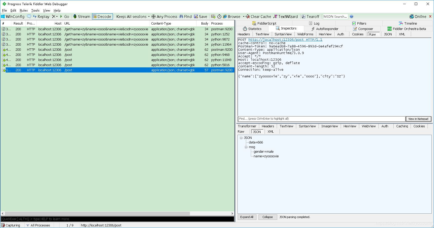Click the Collapse button

point(267,217)
